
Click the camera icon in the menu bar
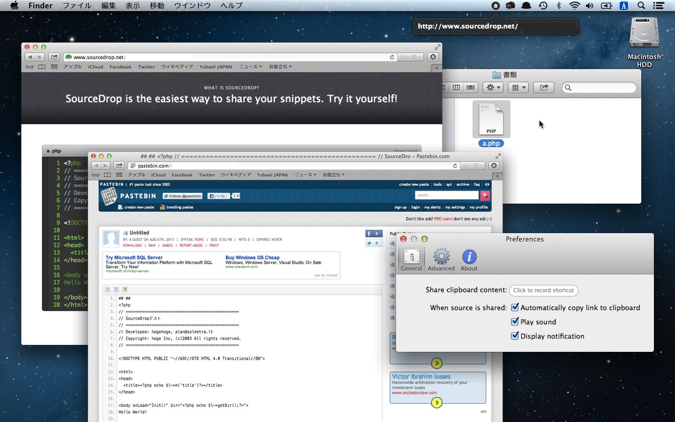pos(510,6)
